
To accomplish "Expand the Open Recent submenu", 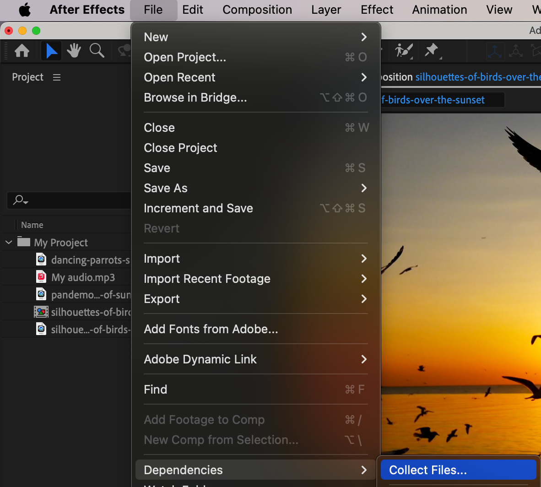I will [364, 77].
